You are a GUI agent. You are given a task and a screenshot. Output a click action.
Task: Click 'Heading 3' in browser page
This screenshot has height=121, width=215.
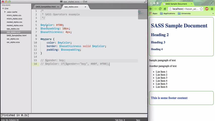158,42
